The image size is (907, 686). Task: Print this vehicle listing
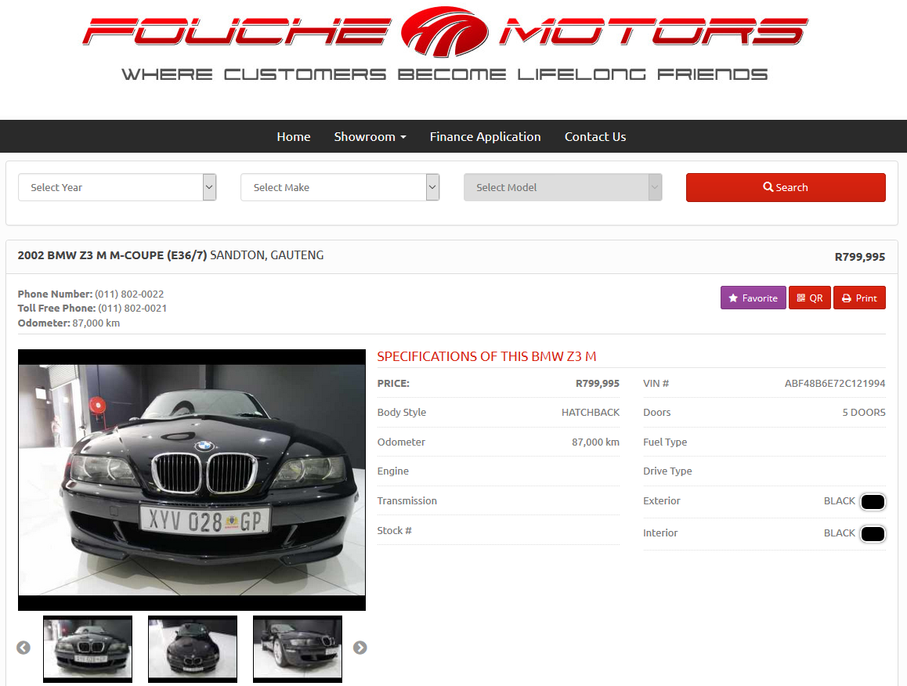click(859, 298)
